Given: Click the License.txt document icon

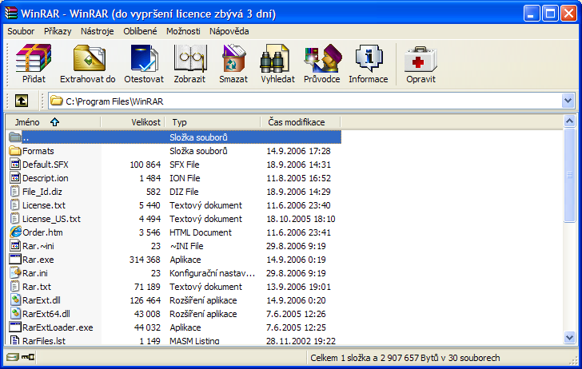Looking at the screenshot, I should [x=14, y=205].
